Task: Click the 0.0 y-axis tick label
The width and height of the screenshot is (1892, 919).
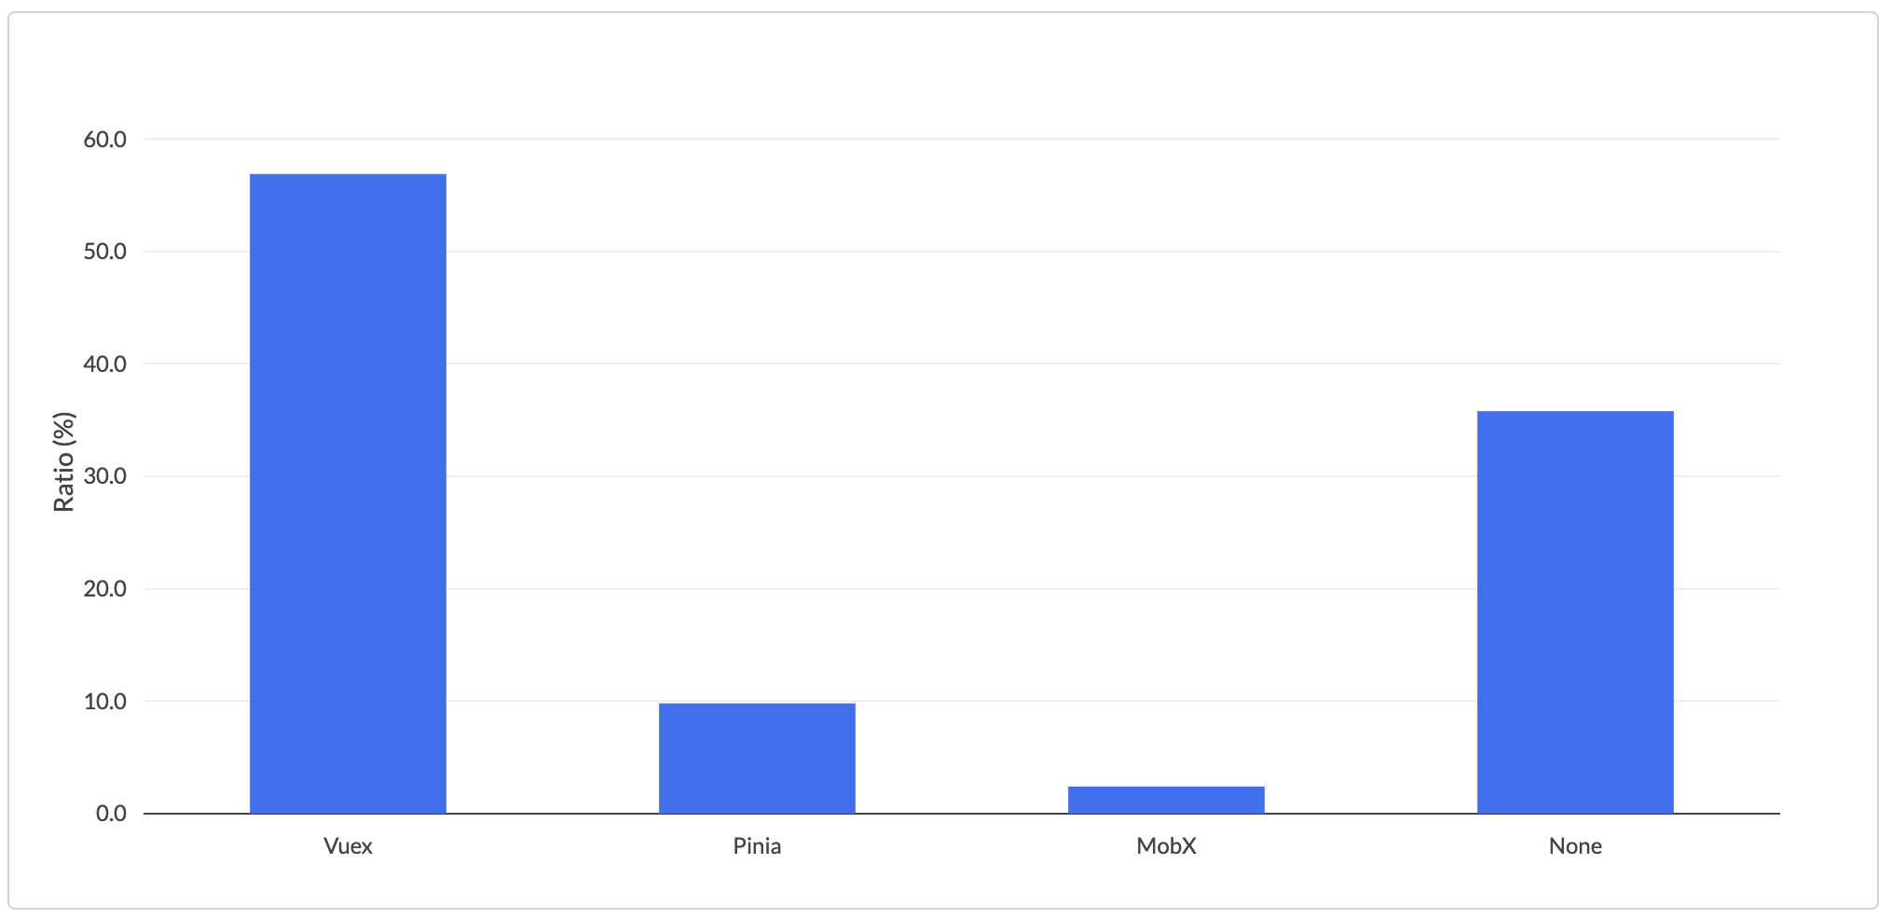Action: [111, 814]
